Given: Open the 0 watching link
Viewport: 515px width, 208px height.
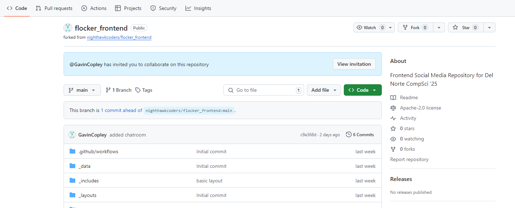Looking at the screenshot, I should [412, 139].
